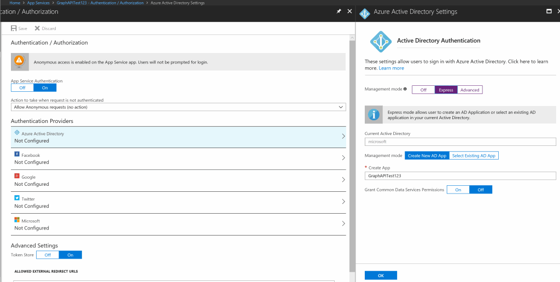The image size is (560, 282).
Task: Click the Create App name field
Action: pyautogui.click(x=460, y=175)
